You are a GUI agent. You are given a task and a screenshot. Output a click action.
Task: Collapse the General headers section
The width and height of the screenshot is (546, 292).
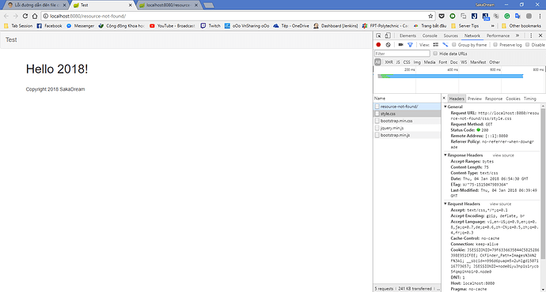446,107
